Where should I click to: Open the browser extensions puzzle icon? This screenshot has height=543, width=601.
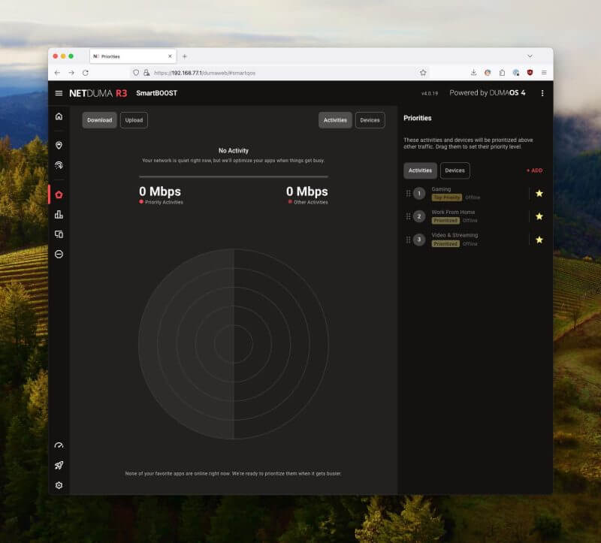click(502, 73)
